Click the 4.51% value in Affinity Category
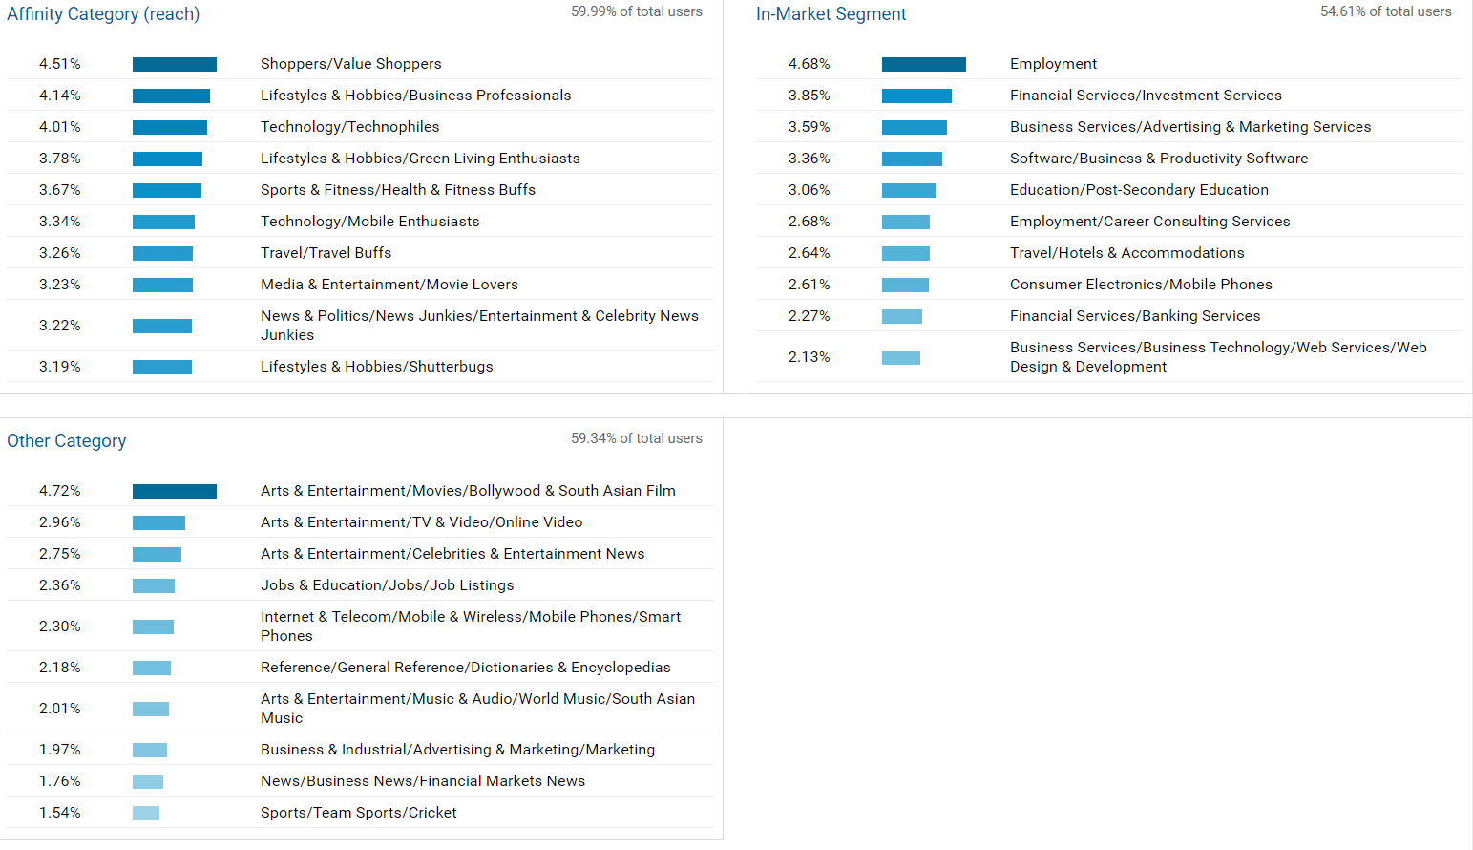 coord(60,64)
